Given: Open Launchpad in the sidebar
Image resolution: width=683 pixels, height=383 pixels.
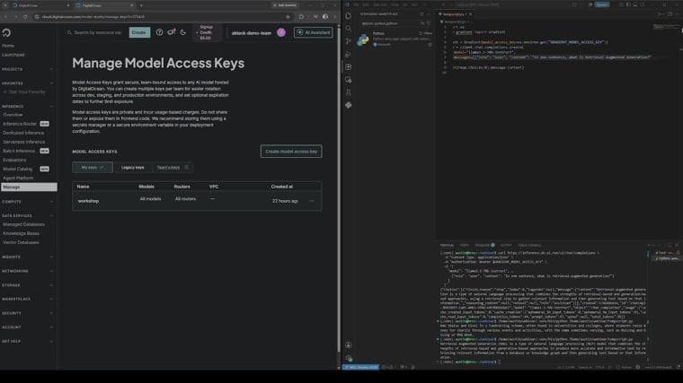Looking at the screenshot, I should coord(13,55).
